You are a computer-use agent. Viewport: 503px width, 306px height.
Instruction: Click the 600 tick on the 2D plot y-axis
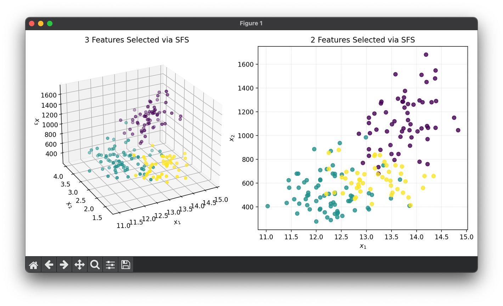click(248, 183)
